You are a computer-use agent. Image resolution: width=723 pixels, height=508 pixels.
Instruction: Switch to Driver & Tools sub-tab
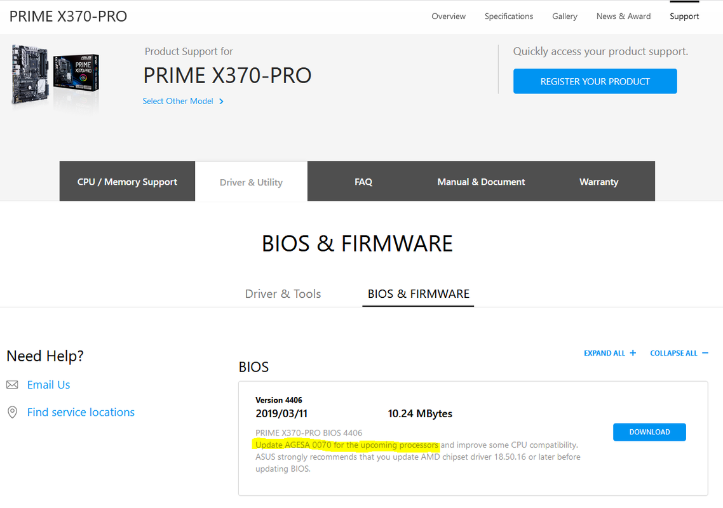click(x=283, y=293)
